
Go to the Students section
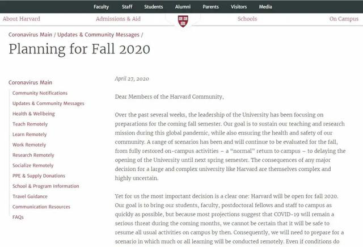(x=153, y=7)
